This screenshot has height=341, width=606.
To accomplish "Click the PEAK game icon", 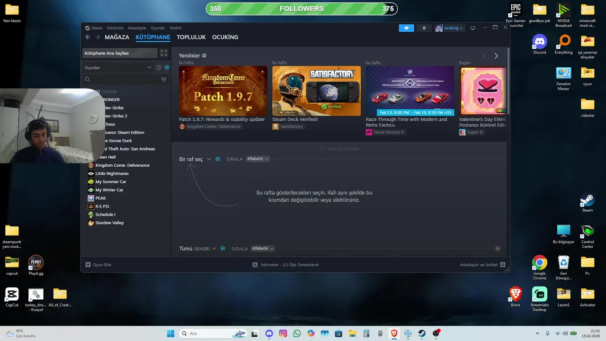I will [91, 198].
